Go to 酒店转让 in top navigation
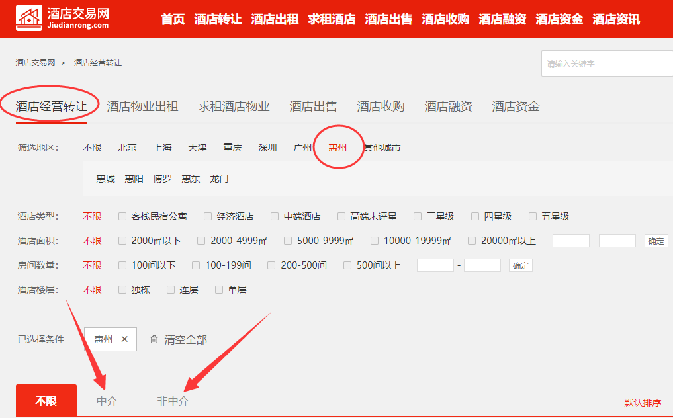Viewport: 673px width, 418px height. point(218,19)
